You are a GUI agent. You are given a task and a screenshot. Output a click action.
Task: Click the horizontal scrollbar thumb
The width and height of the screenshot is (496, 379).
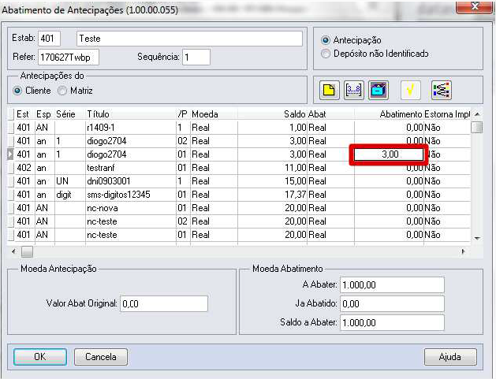coord(27,251)
